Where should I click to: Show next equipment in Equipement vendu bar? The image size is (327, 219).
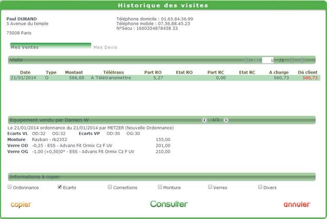click(x=226, y=120)
